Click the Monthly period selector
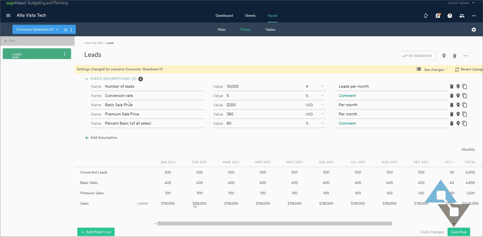The width and height of the screenshot is (483, 237). click(468, 150)
